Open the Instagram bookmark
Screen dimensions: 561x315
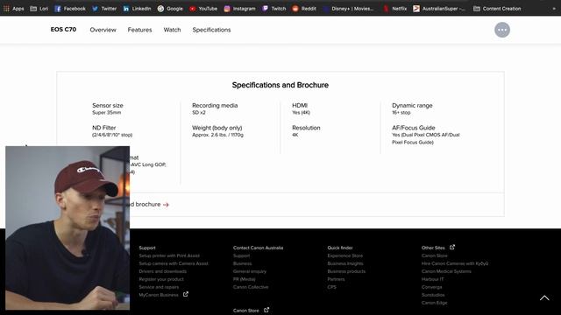[x=239, y=9]
